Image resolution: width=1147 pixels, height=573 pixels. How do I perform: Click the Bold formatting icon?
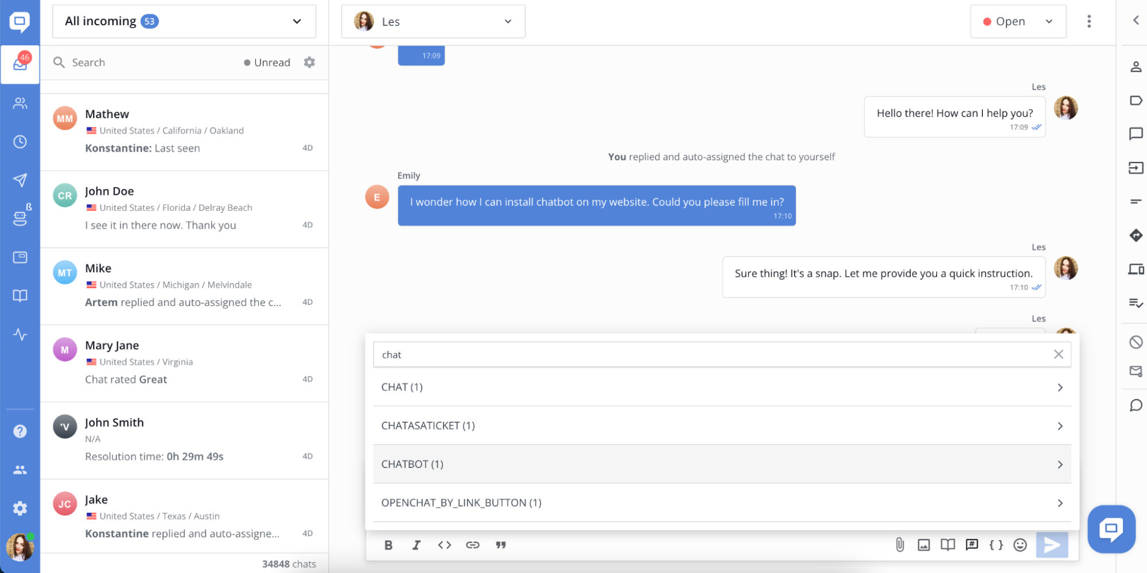pyautogui.click(x=388, y=545)
